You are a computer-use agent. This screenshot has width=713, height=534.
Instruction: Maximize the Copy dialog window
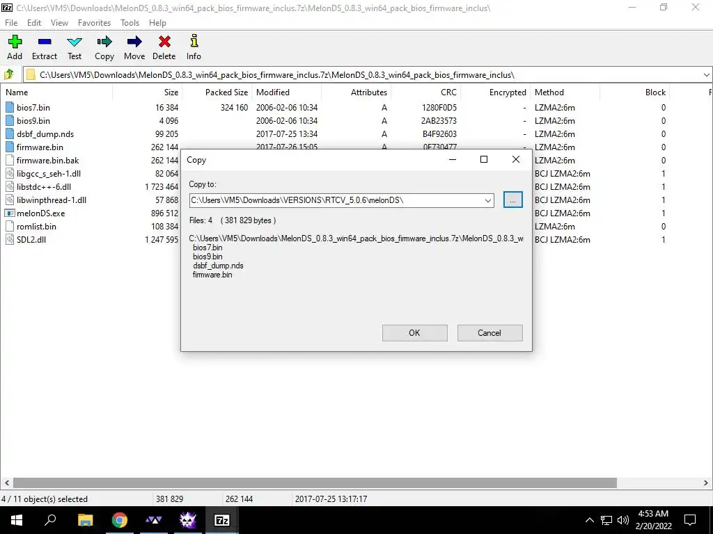click(x=484, y=159)
